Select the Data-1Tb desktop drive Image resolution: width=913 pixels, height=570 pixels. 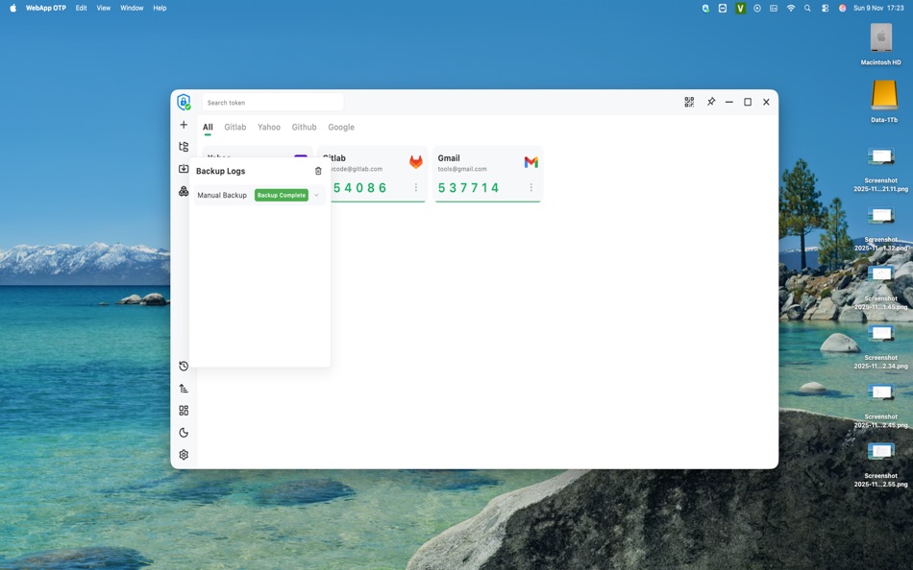(x=884, y=101)
